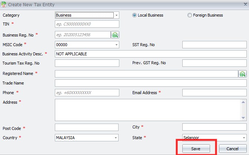The image size is (249, 155).
Task: Click the SST Reg. No field
Action: [x=214, y=45]
